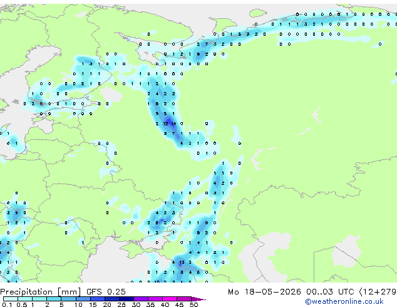The width and height of the screenshot is (397, 307).
Task: Click the '35' legend scale label
Action: (x=150, y=304)
